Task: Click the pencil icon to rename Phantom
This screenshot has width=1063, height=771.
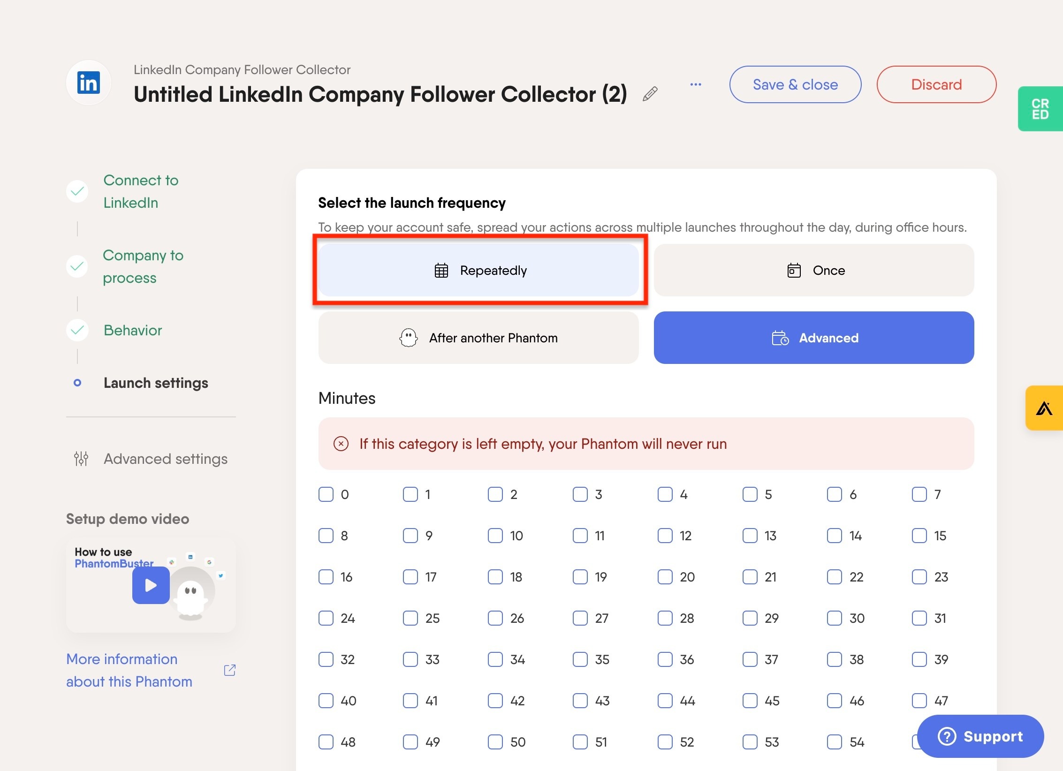Action: click(x=650, y=94)
